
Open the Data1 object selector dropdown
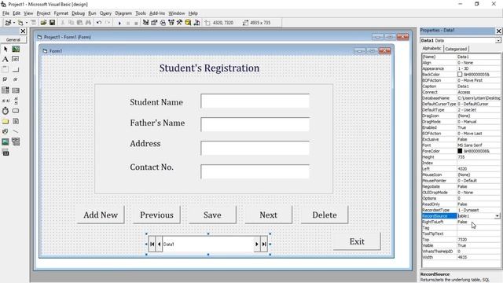497,40
